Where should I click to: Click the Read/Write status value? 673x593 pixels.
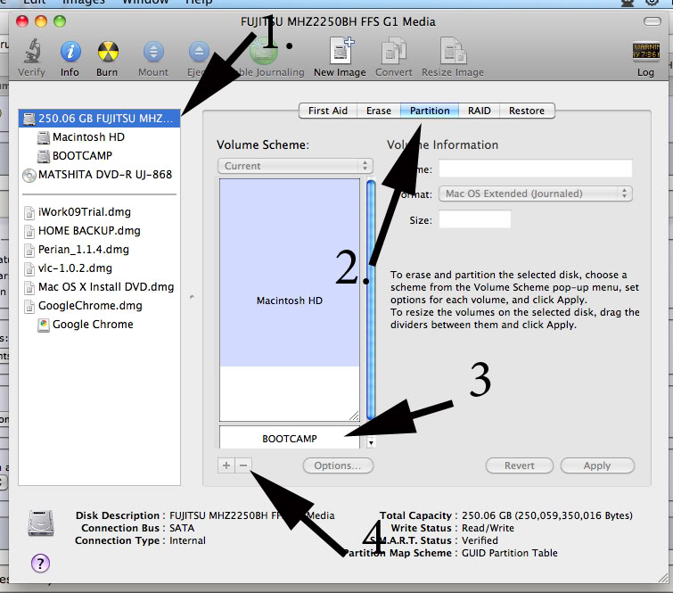[488, 528]
